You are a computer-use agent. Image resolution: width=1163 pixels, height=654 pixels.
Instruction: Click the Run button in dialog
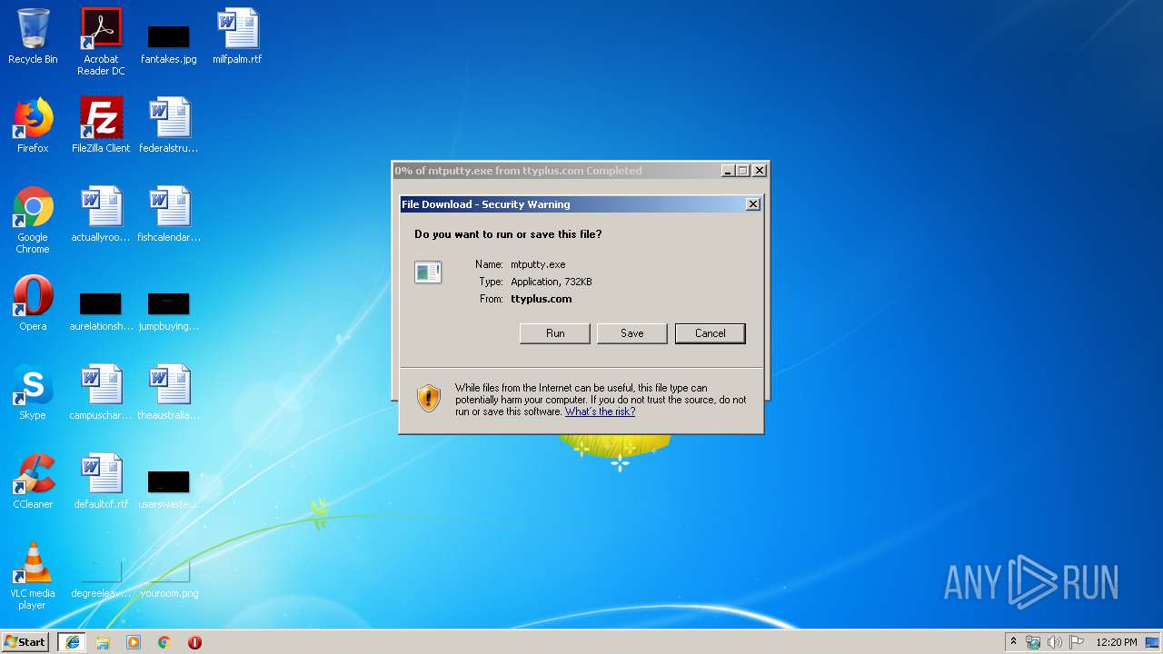point(555,333)
